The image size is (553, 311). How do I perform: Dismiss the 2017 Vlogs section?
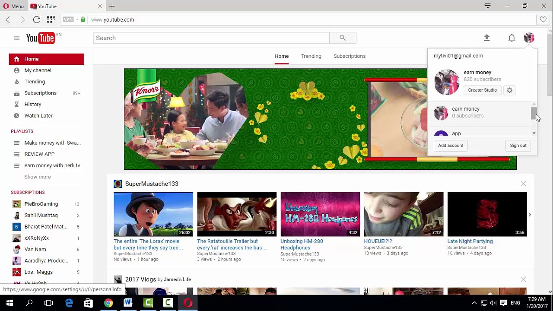pyautogui.click(x=523, y=279)
